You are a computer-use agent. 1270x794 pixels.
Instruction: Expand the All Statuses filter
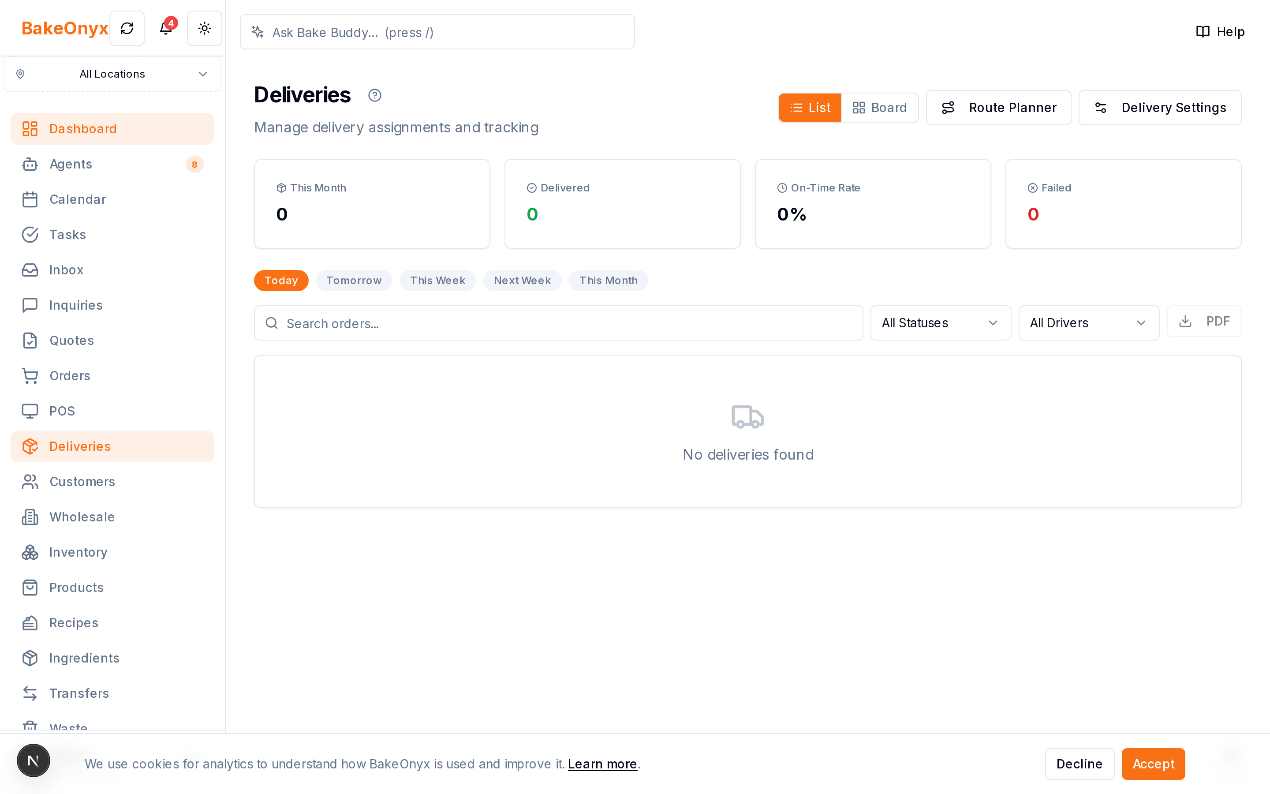pyautogui.click(x=941, y=323)
